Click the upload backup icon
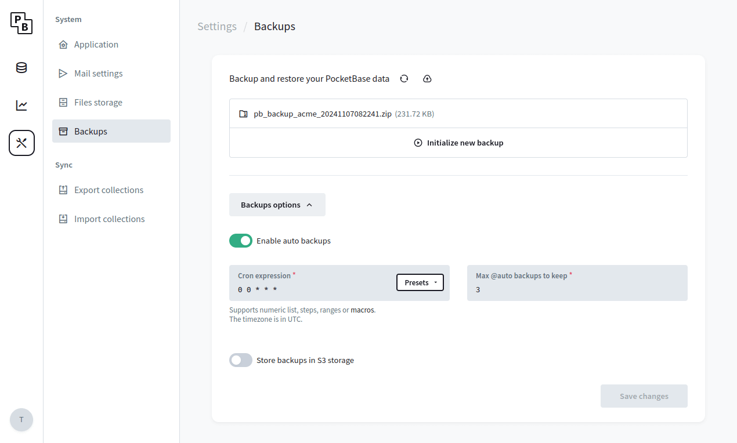The height and width of the screenshot is (443, 737). (x=427, y=78)
